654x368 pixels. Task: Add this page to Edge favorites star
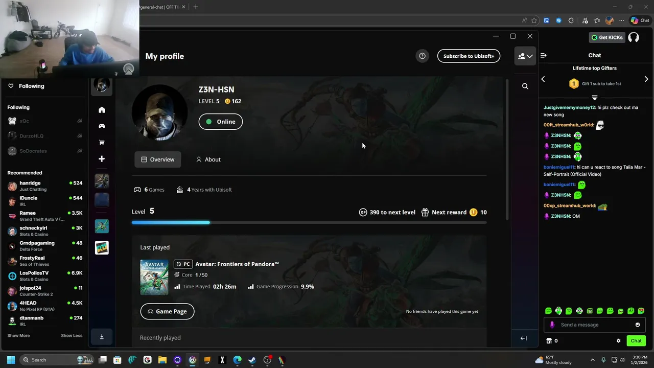click(x=534, y=20)
